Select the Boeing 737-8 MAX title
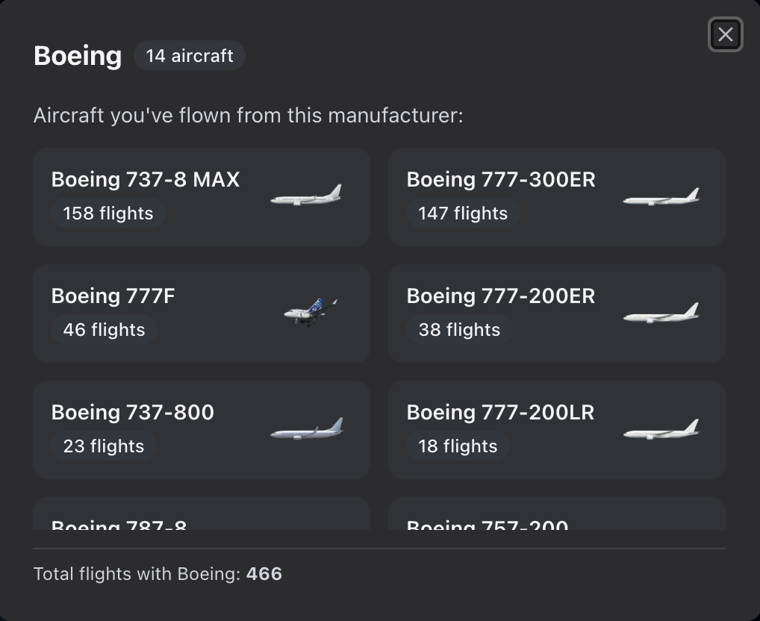This screenshot has height=621, width=760. (146, 180)
